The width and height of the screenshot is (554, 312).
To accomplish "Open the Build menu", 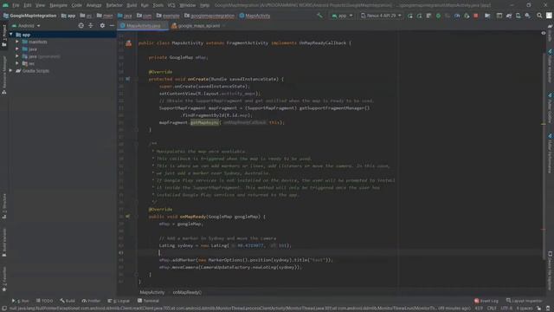I will tap(132, 5).
